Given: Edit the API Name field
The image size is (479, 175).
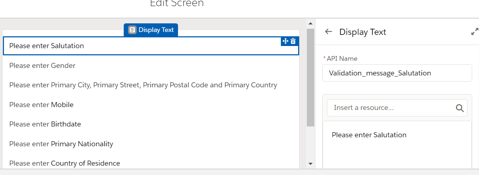Looking at the screenshot, I should click(397, 73).
